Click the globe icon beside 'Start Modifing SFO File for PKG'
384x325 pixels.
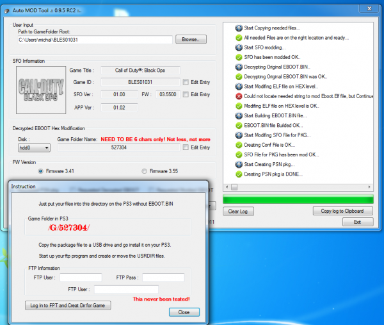(x=239, y=135)
